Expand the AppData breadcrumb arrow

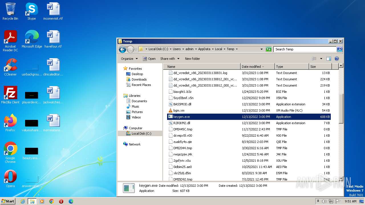pyautogui.click(x=213, y=49)
